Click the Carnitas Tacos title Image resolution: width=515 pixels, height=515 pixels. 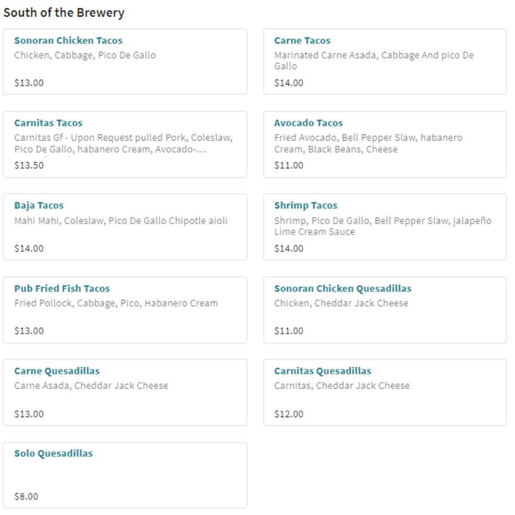pos(48,123)
